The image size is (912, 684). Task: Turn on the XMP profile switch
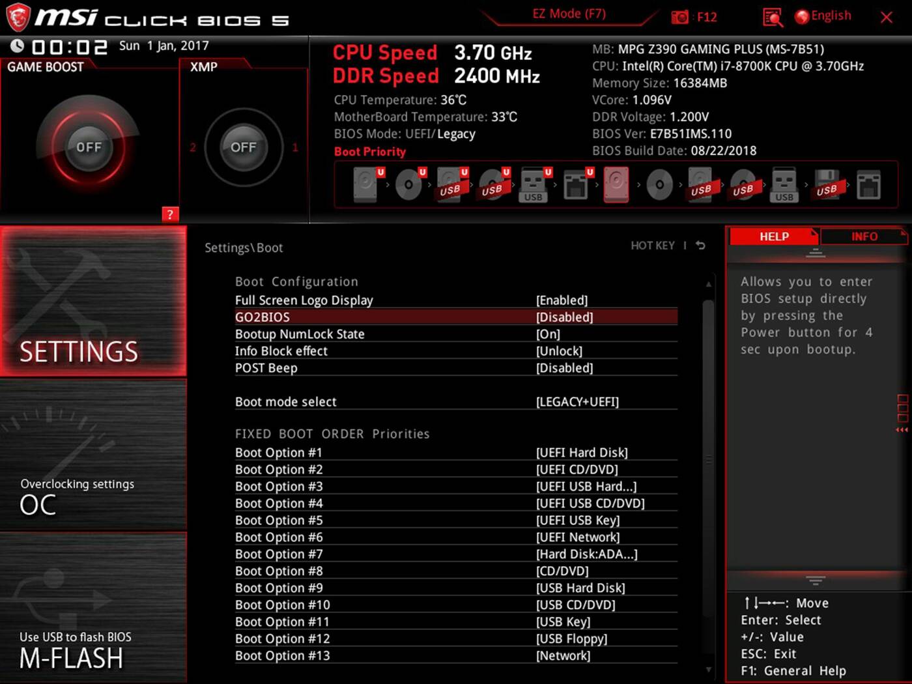[x=243, y=147]
